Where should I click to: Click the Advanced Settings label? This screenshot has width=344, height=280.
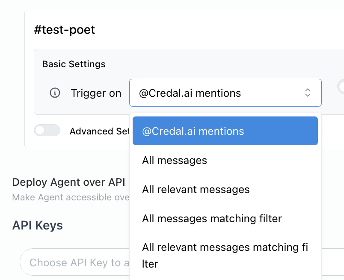click(x=99, y=131)
